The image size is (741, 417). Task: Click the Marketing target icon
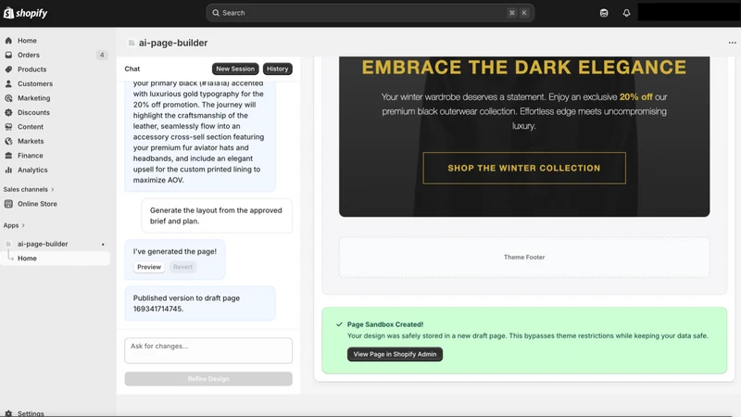pos(8,98)
